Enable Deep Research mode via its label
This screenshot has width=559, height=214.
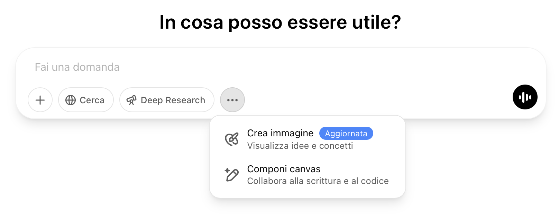click(x=173, y=100)
